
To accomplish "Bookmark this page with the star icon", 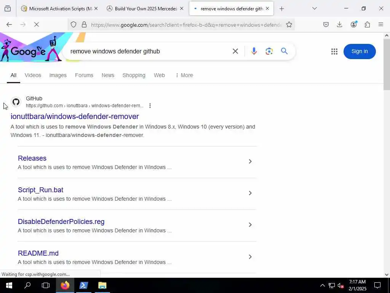I will click(289, 24).
